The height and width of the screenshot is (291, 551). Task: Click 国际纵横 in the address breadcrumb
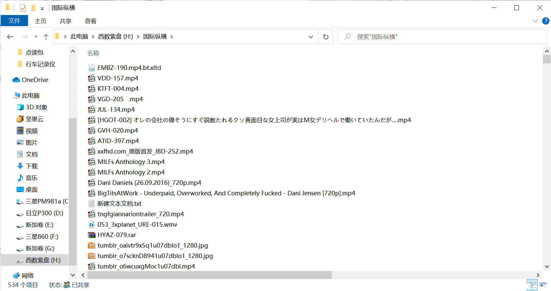pyautogui.click(x=155, y=37)
